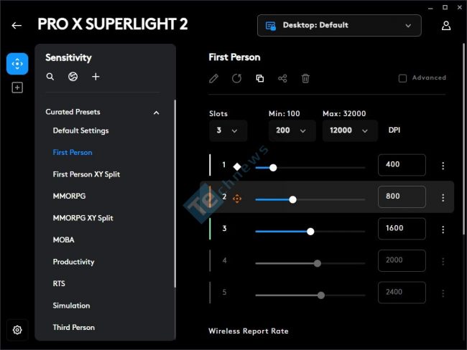This screenshot has width=467, height=350.
Task: Select the Sensitivity DPI sidebar icon
Action: tap(17, 64)
